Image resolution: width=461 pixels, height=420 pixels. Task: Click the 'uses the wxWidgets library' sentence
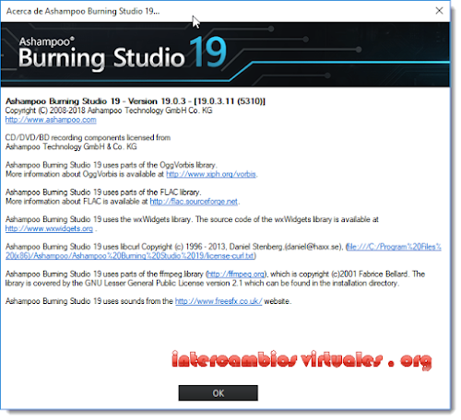coord(192,219)
